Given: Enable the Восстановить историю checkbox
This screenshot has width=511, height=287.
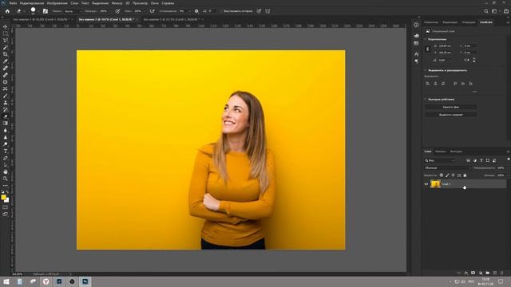Looking at the screenshot, I should tap(222, 11).
